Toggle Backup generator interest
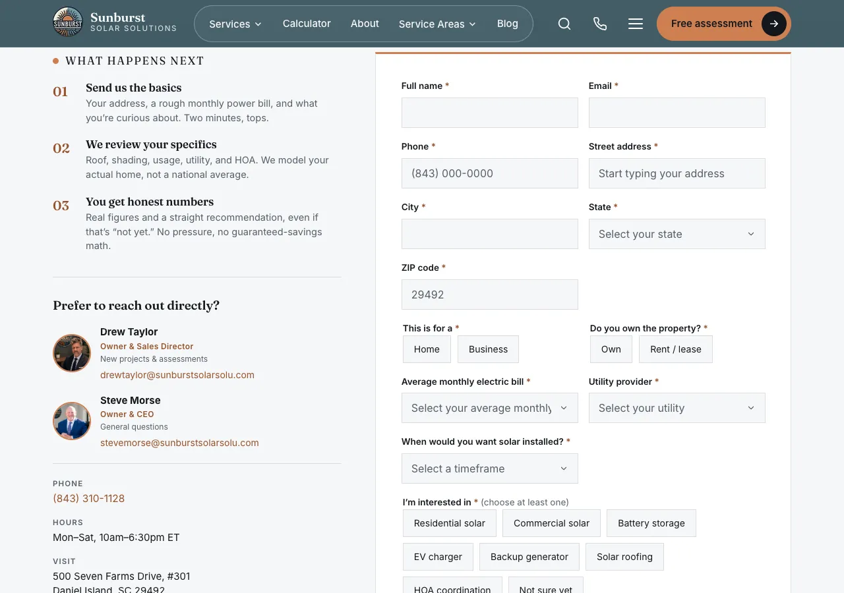844x593 pixels. point(529,557)
